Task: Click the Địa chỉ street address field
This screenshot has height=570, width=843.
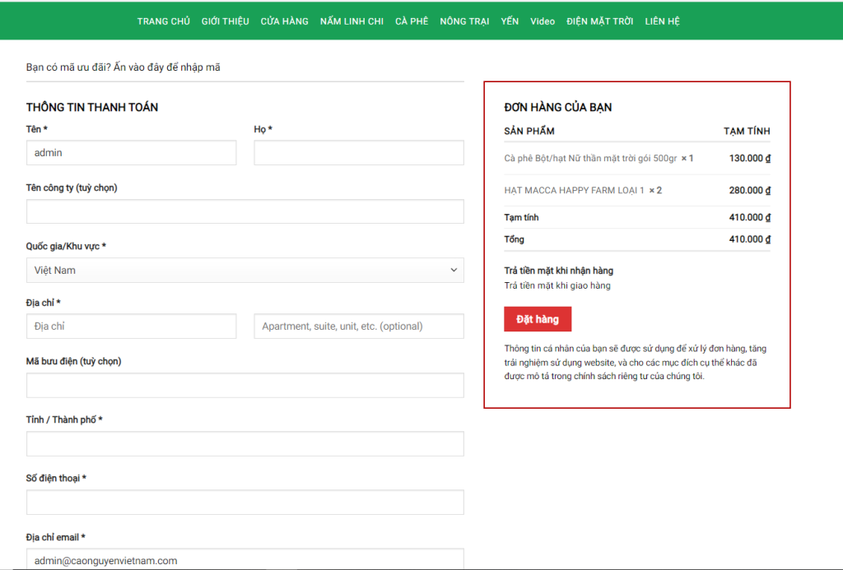Action: pos(131,327)
